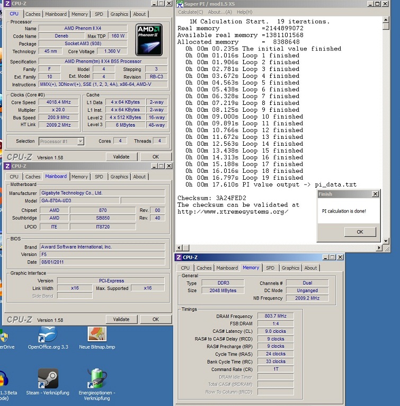Click Code Name value Deneb
This screenshot has height=406, width=400.
click(61, 36)
